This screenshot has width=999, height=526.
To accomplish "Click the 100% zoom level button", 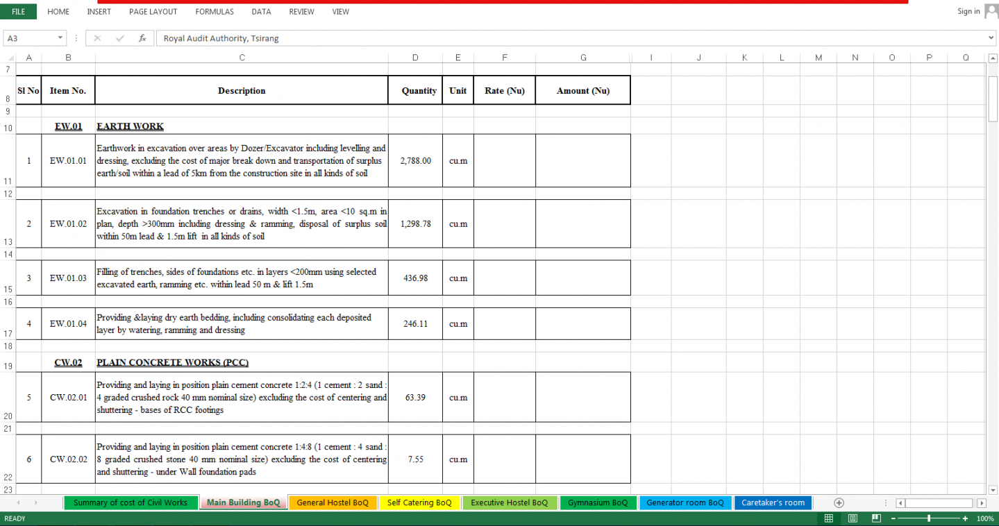I will click(x=985, y=518).
